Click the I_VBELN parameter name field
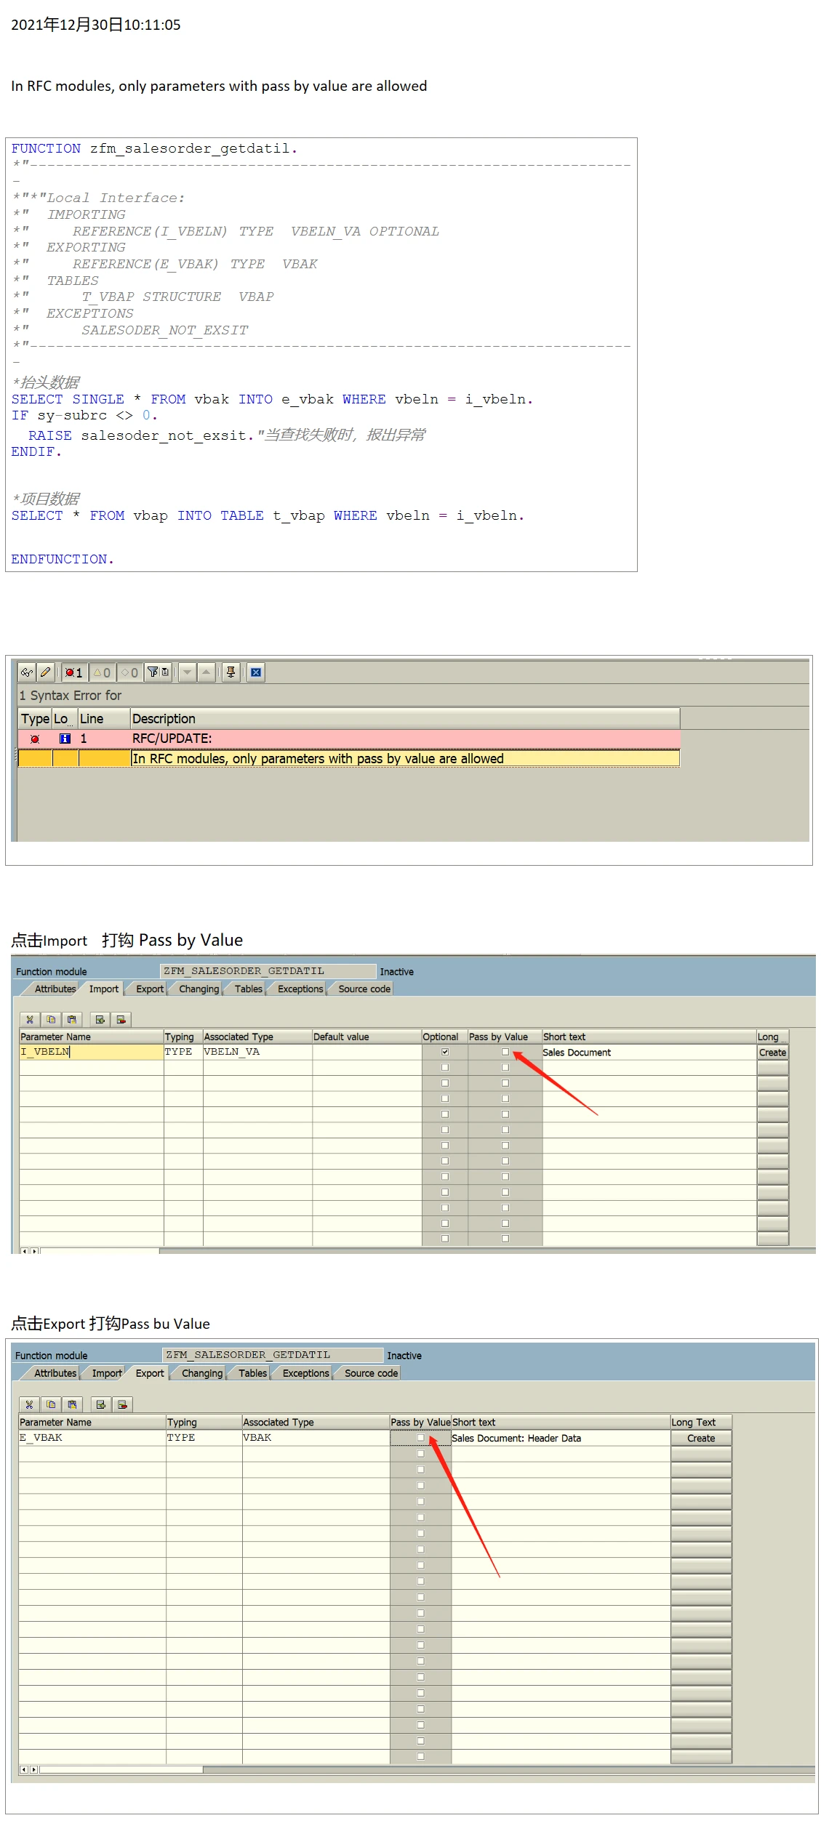The width and height of the screenshot is (821, 1826). [x=91, y=1052]
